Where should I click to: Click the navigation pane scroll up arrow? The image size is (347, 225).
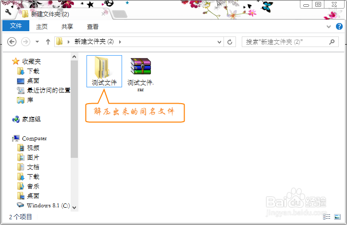[x=74, y=57]
